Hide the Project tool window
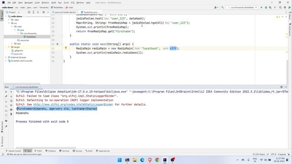The width and height of the screenshot is (292, 164). pos(48,12)
